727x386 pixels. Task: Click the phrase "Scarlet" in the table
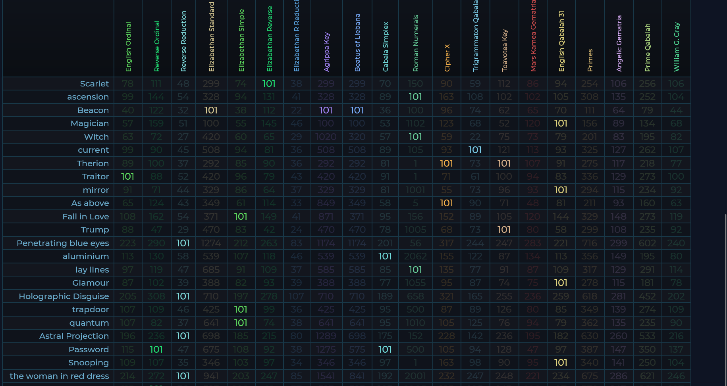click(94, 84)
